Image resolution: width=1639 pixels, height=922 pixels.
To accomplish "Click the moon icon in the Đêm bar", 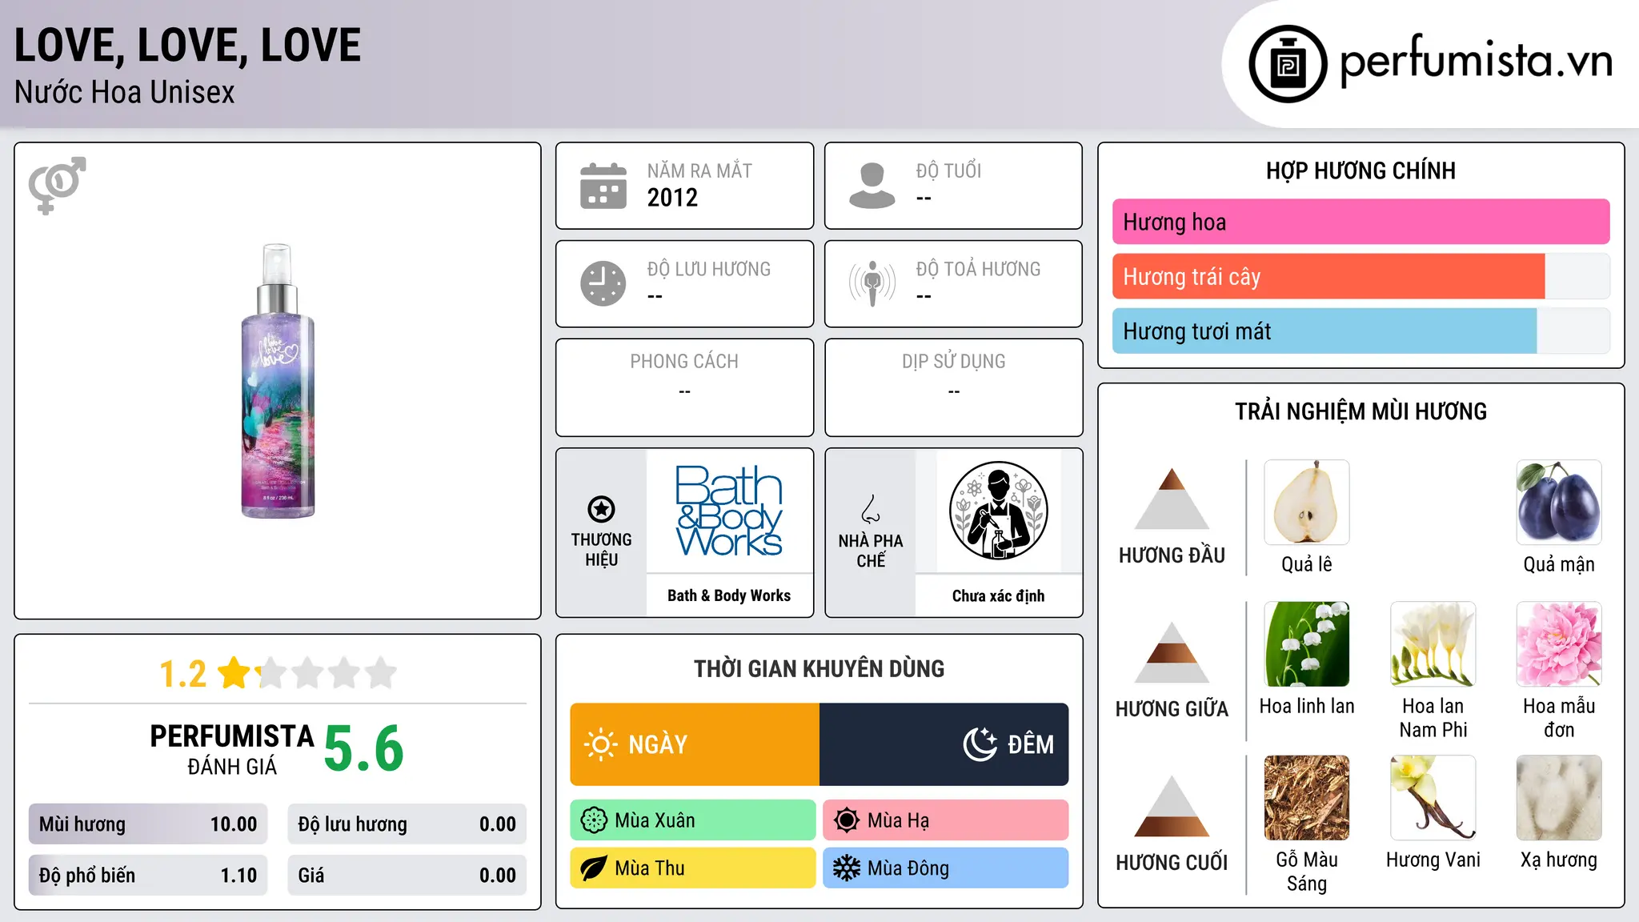I will click(980, 744).
